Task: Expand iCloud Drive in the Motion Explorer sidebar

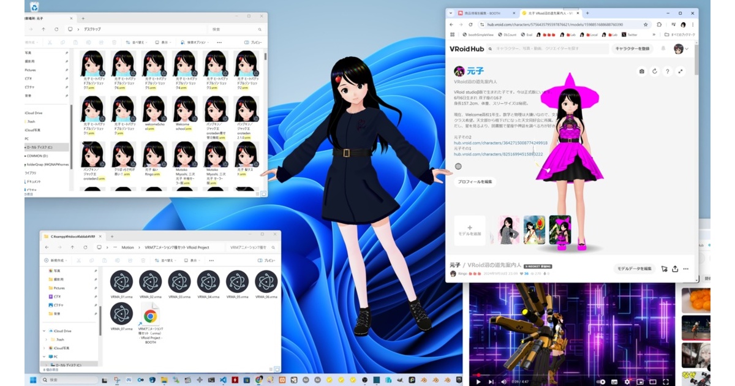Action: (45, 331)
